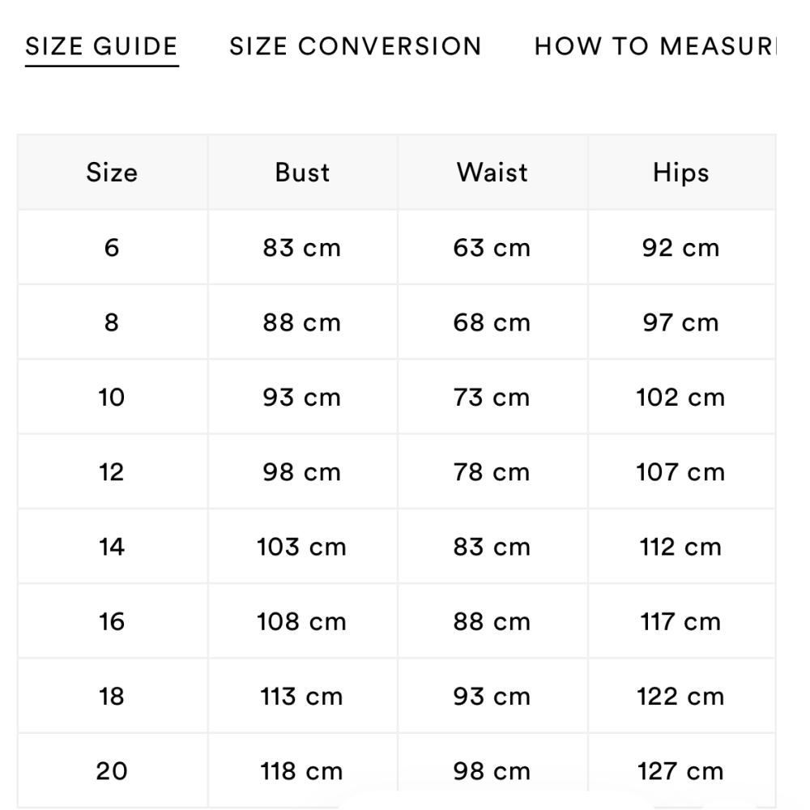810x810 pixels.
Task: Click the 118 cm bust cell
Action: click(x=302, y=771)
